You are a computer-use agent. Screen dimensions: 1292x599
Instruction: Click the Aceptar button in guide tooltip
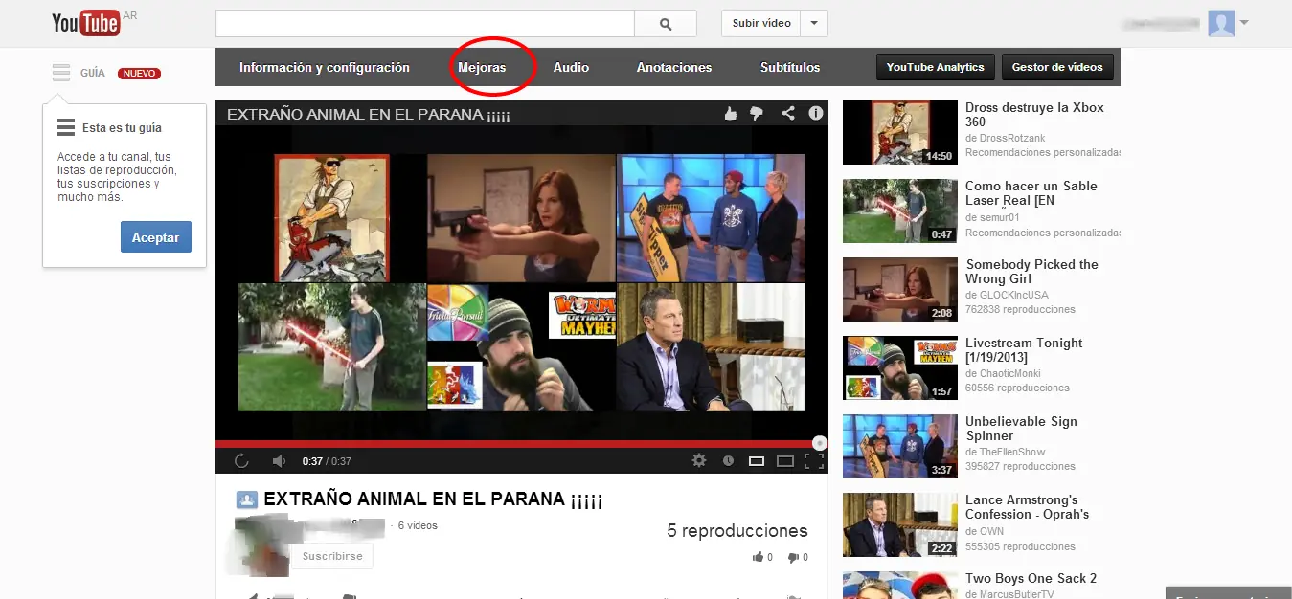[x=156, y=237]
